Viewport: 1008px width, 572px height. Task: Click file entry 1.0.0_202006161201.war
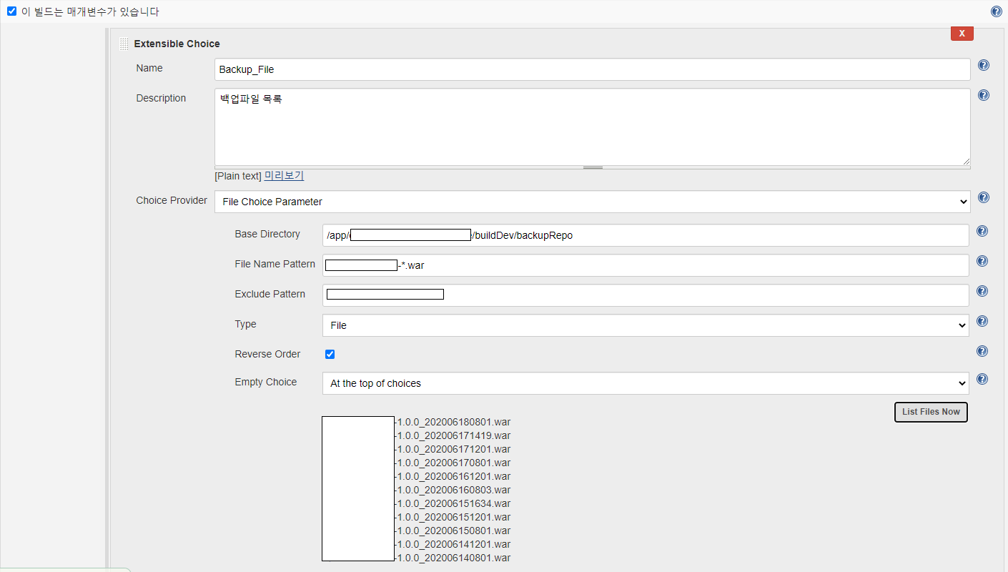(453, 476)
